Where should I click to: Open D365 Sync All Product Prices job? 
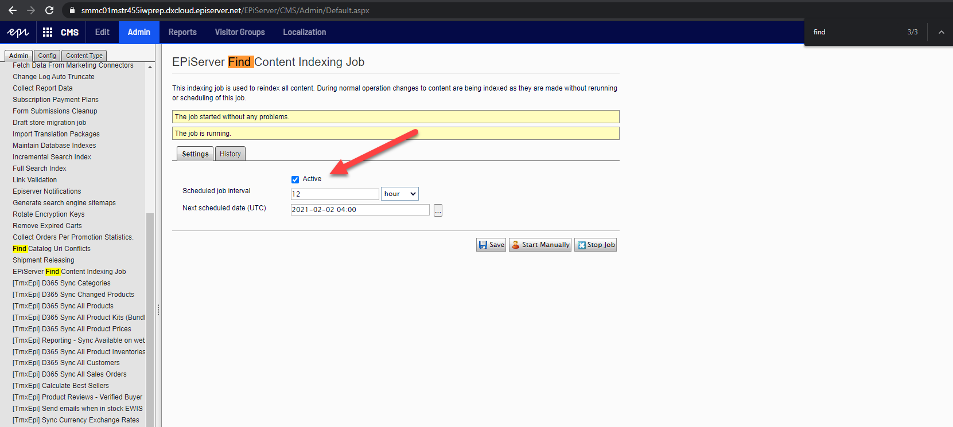pos(72,329)
